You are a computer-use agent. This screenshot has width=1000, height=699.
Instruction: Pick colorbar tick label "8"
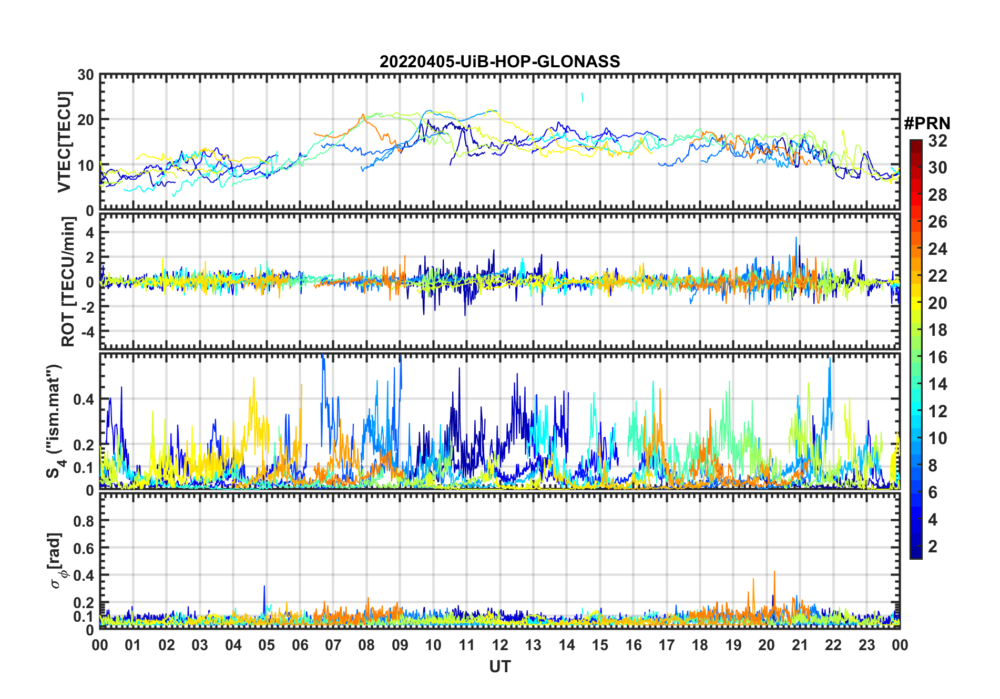point(933,466)
